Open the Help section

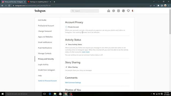(x=40, y=75)
